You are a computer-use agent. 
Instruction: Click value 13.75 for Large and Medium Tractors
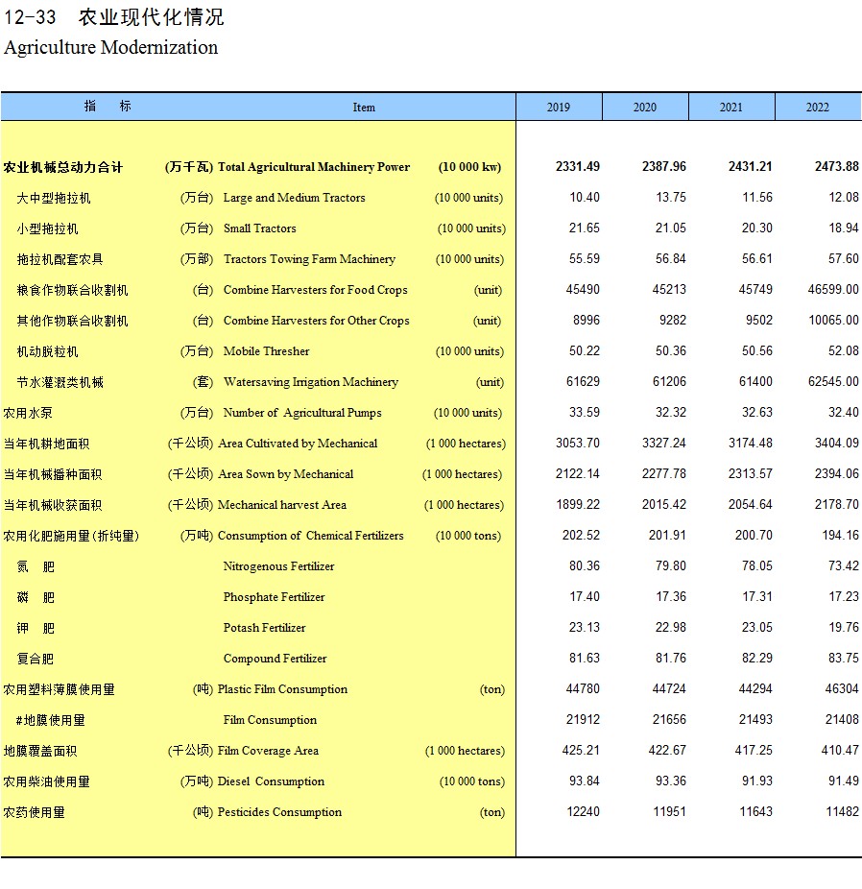pos(671,197)
